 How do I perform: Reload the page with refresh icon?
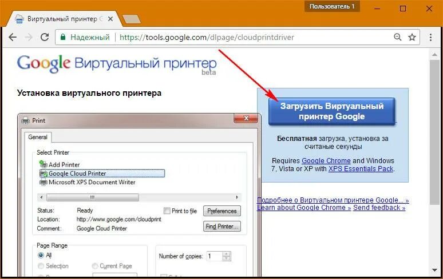pos(45,37)
